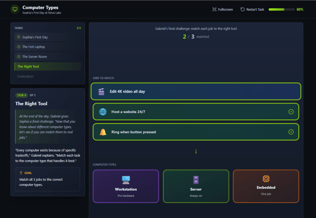
Task: Click the Server cabinet icon
Action: pyautogui.click(x=196, y=180)
